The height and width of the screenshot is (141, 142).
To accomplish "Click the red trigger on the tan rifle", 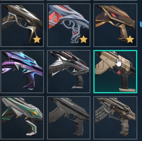I will (119, 72).
